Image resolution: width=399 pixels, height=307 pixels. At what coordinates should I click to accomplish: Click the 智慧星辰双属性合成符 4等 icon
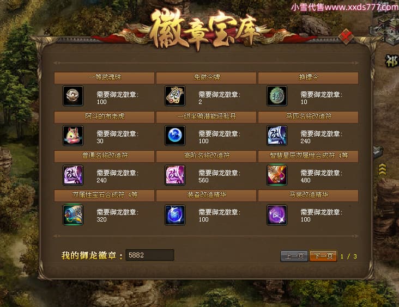[x=277, y=175]
